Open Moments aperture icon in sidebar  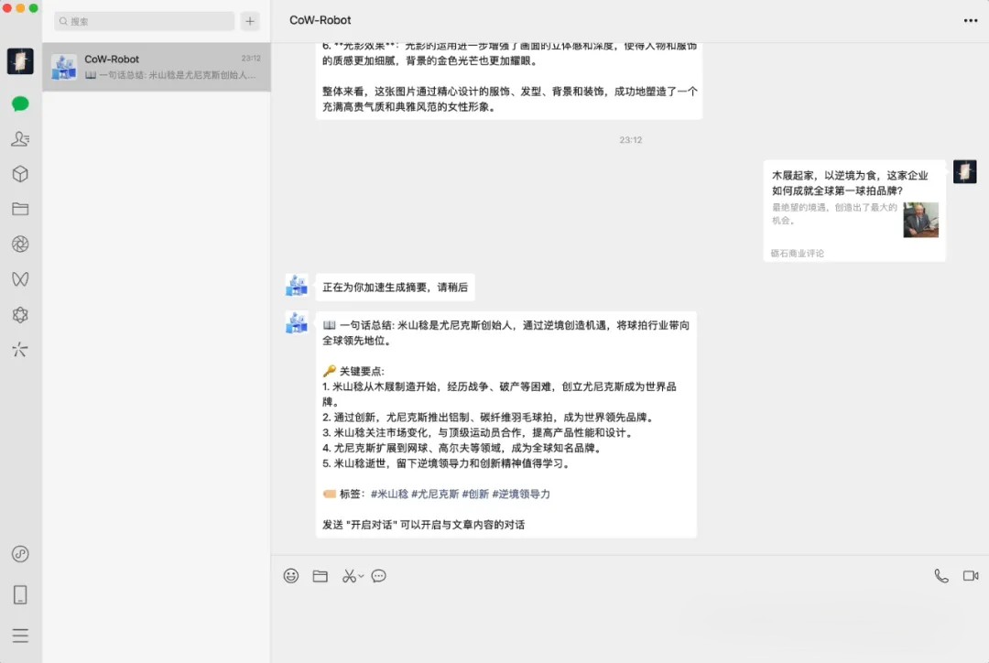(x=20, y=245)
